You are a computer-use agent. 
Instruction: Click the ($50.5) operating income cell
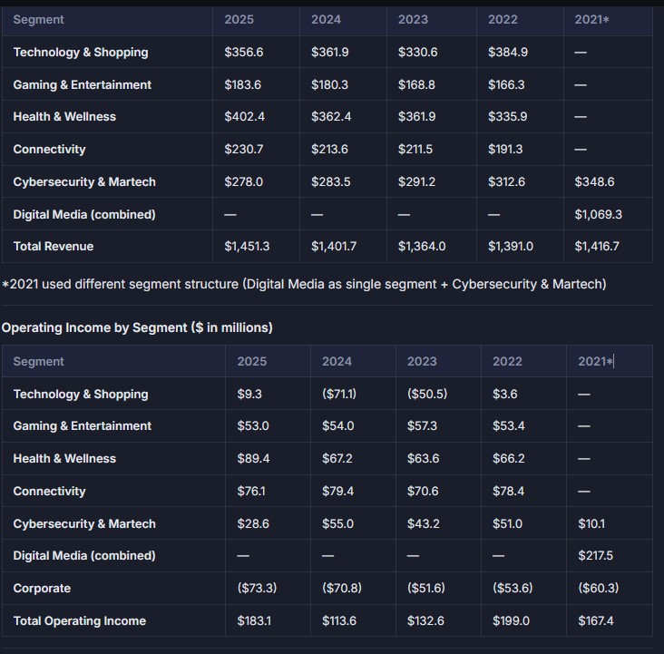pos(427,394)
